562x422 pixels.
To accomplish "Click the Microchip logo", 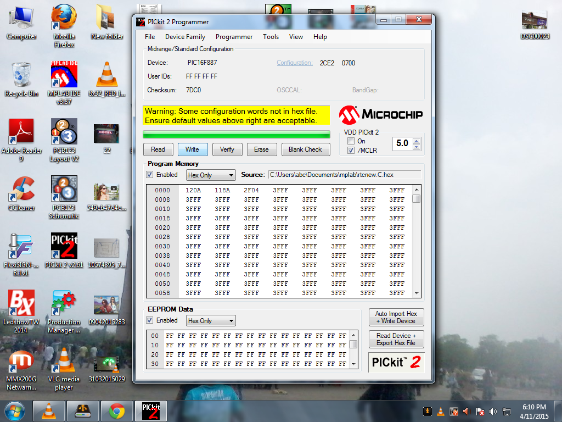I will click(x=381, y=114).
